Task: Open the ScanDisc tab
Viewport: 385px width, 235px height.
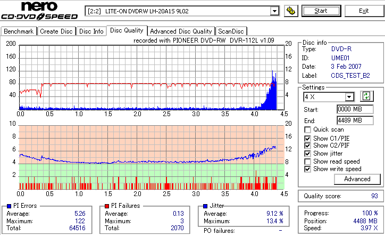Action: pos(231,31)
